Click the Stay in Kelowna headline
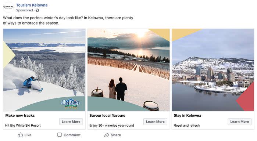The width and height of the screenshot is (257, 141). click(x=188, y=116)
